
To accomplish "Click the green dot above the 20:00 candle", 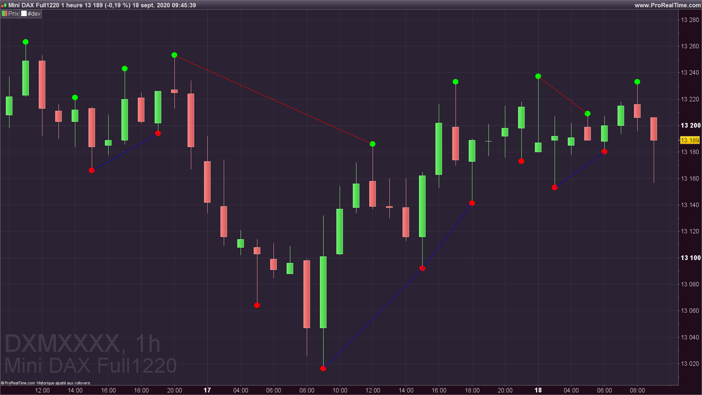I will click(x=174, y=55).
